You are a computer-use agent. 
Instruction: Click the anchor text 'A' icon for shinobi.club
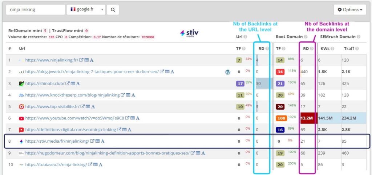[x=78, y=84]
